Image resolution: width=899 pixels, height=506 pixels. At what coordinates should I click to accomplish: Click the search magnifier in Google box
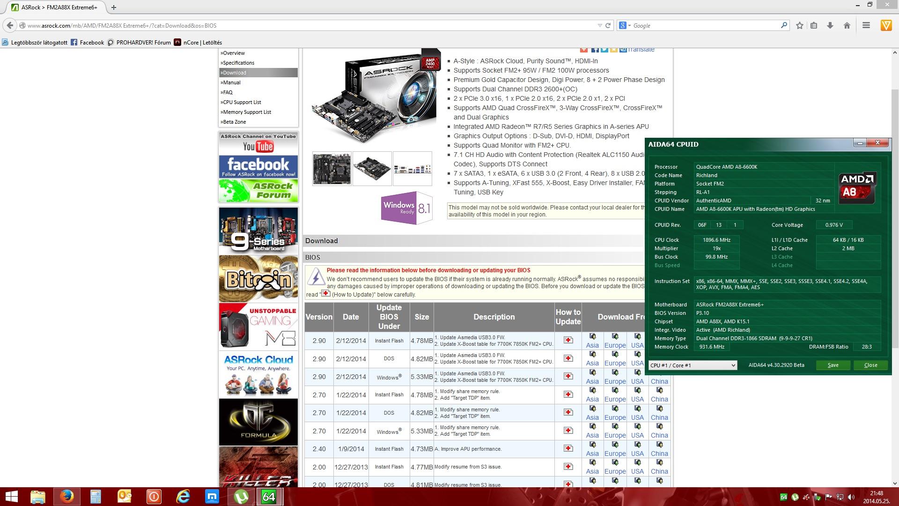click(784, 25)
